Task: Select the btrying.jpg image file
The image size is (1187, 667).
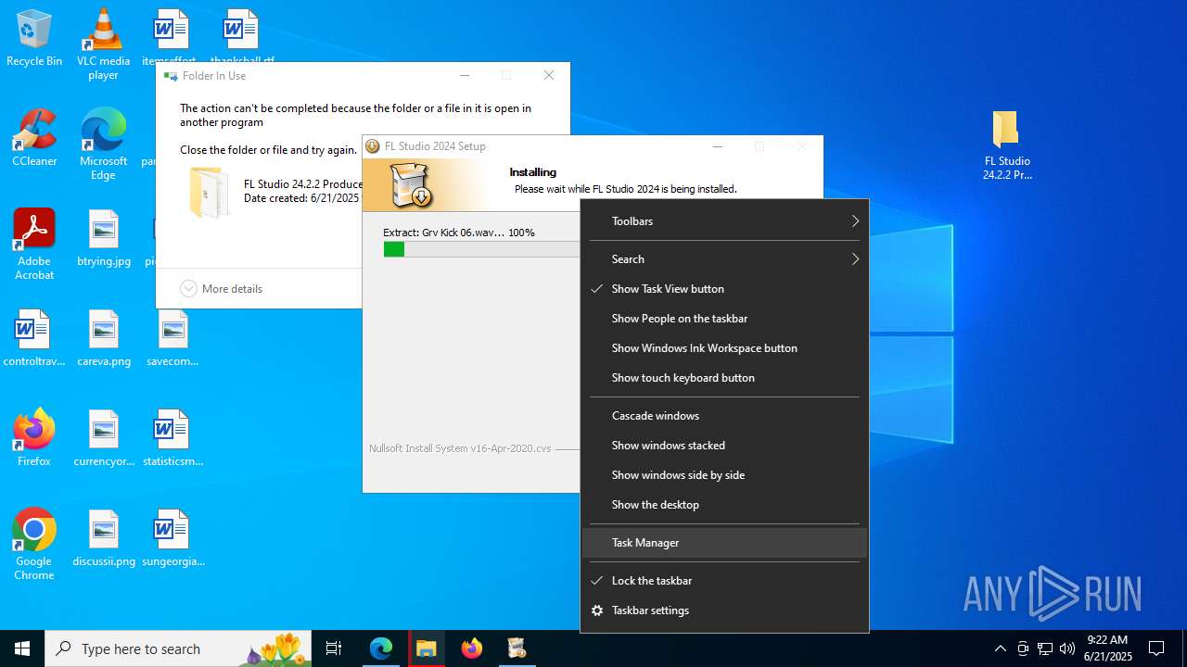Action: [104, 238]
